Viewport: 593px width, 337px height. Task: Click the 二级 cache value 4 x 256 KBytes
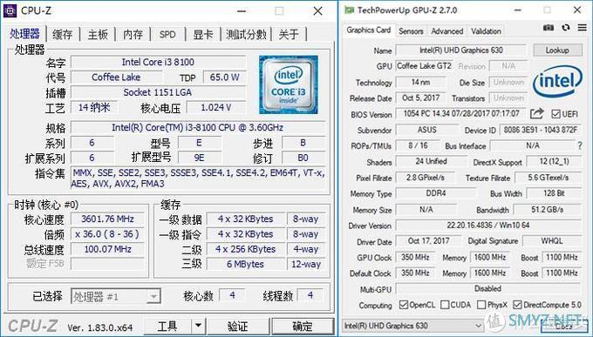(245, 249)
